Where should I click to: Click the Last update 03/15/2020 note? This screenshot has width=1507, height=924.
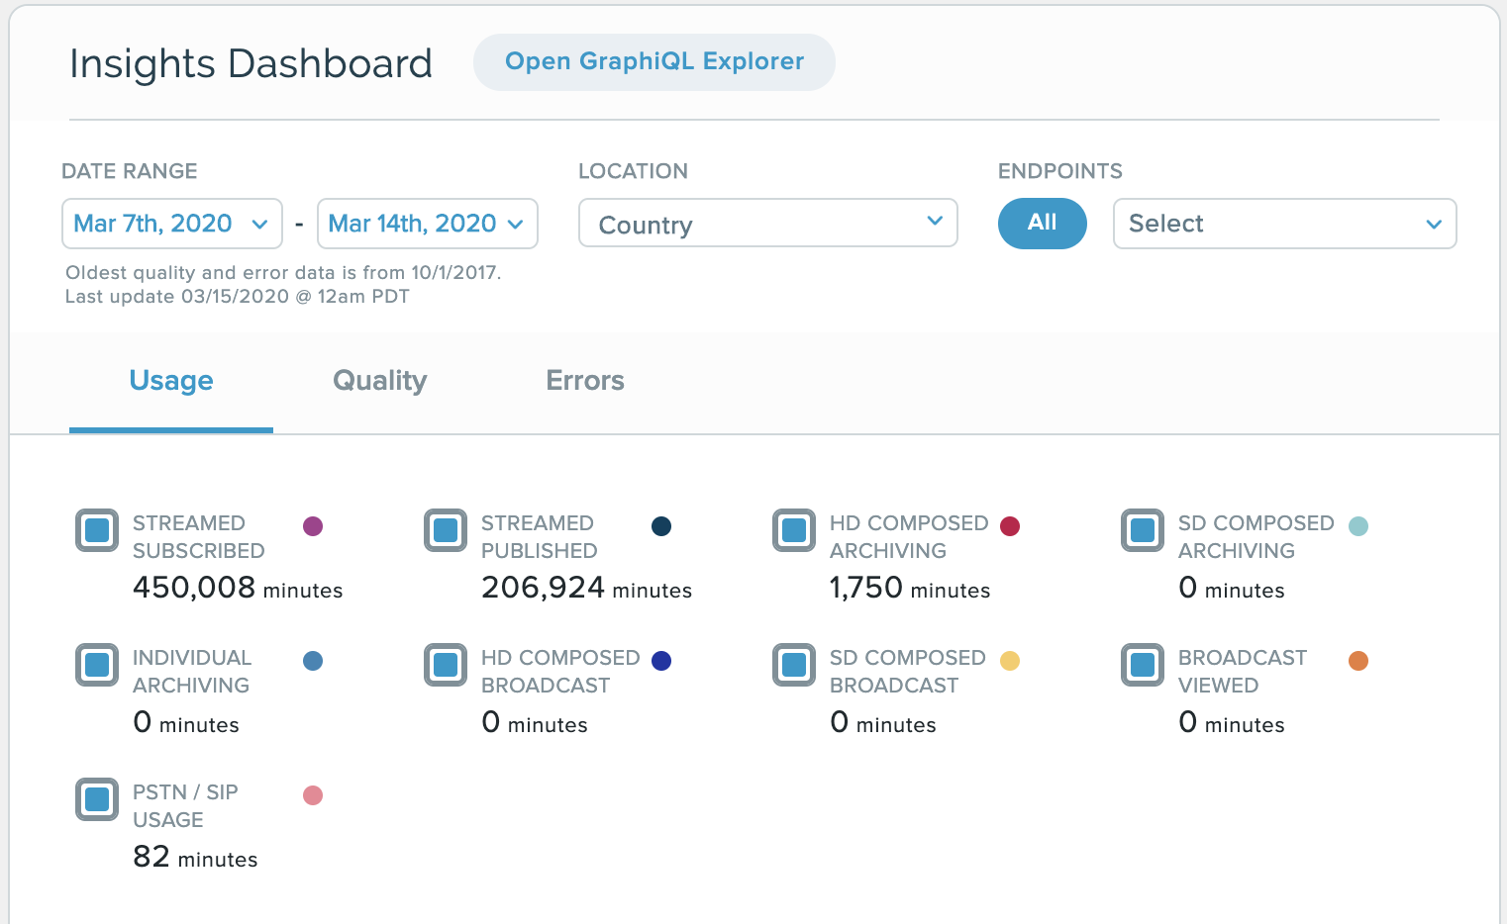238,297
